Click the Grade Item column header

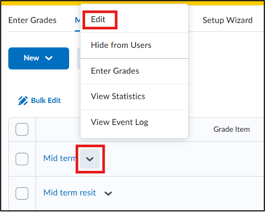[231, 129]
